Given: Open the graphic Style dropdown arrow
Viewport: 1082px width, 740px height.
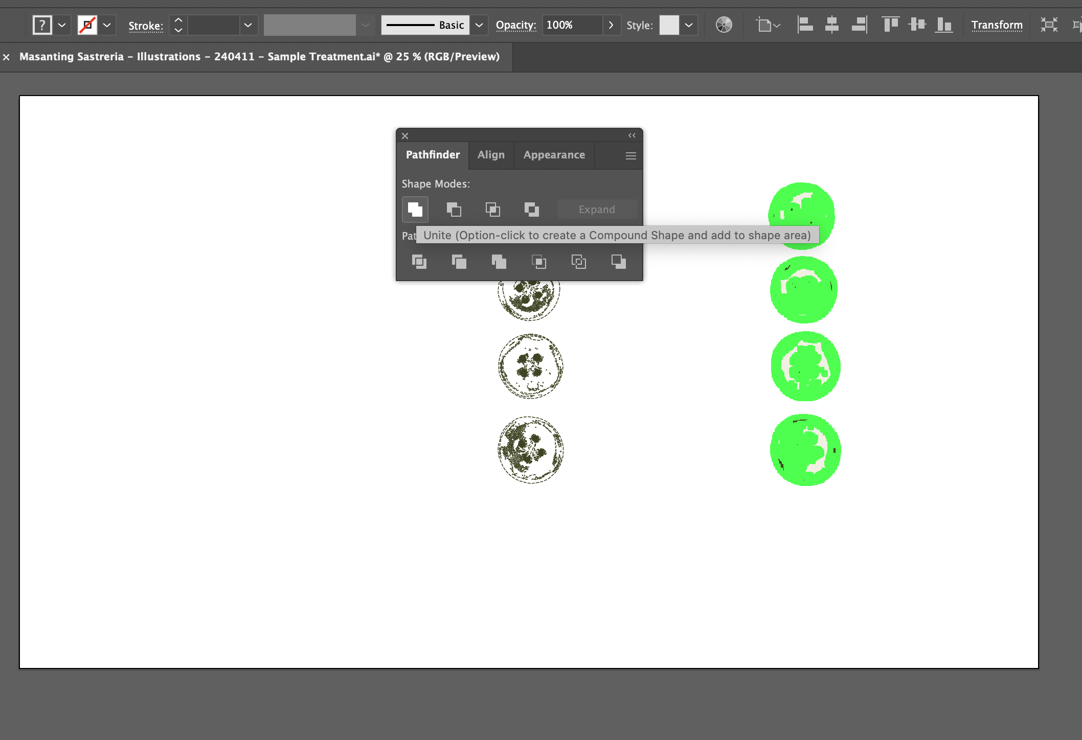Looking at the screenshot, I should pos(689,25).
